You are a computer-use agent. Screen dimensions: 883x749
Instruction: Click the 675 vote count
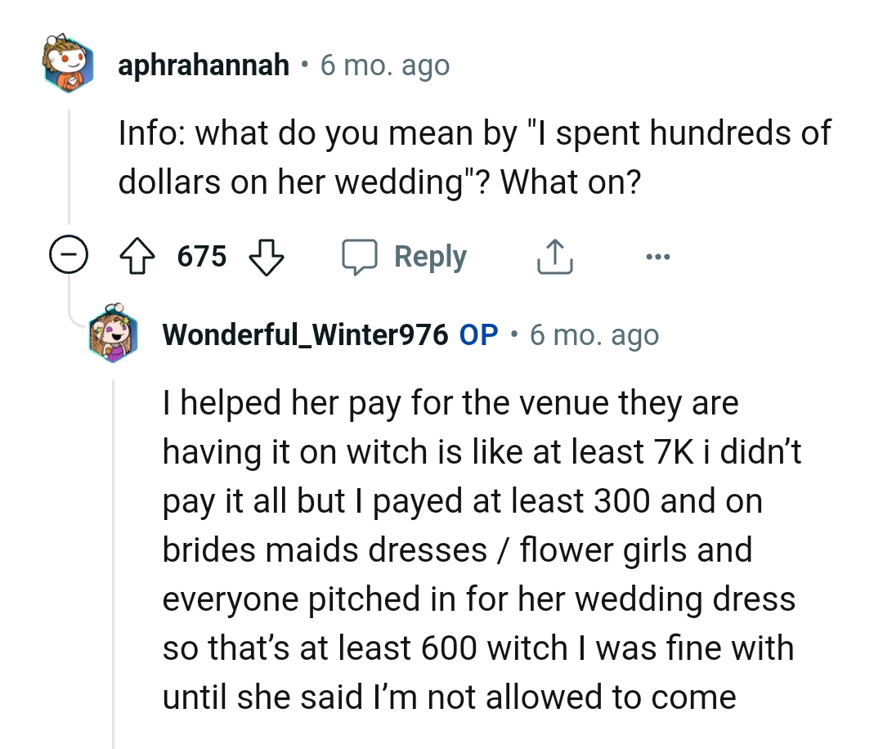203,256
